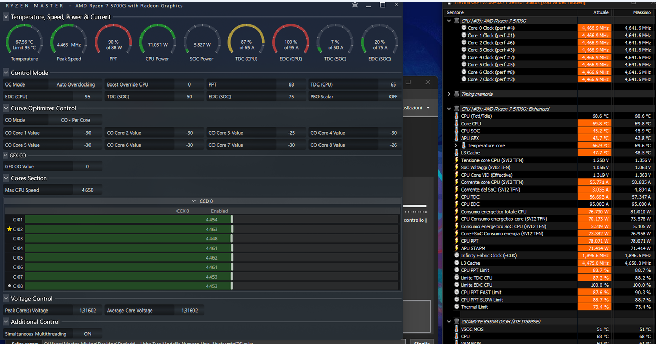This screenshot has height=344, width=656.
Task: Click the CPU Power gauge showing 71.031 W
Action: tap(157, 42)
